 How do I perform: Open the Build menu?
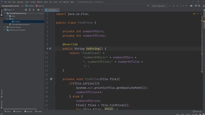[46, 2]
